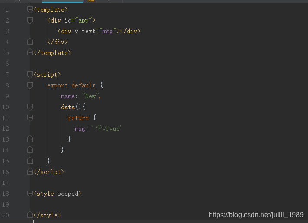Click line number 9 in the gutter
The width and height of the screenshot is (308, 223).
tap(7, 96)
